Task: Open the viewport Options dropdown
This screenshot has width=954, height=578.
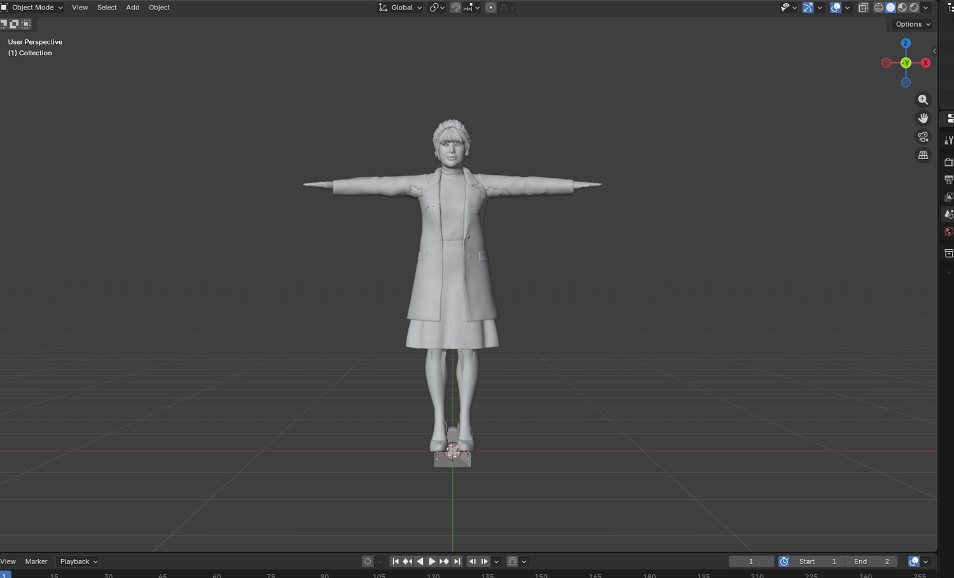Action: tap(913, 24)
